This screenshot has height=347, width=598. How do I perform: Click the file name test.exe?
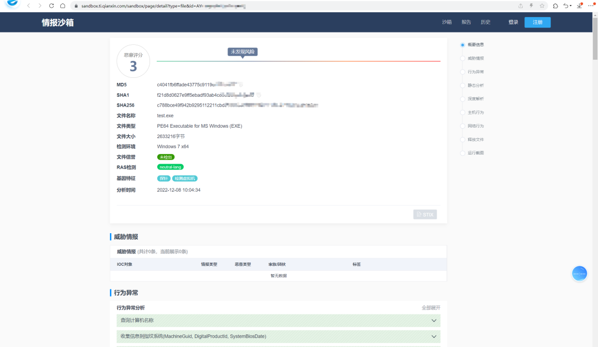[165, 115]
